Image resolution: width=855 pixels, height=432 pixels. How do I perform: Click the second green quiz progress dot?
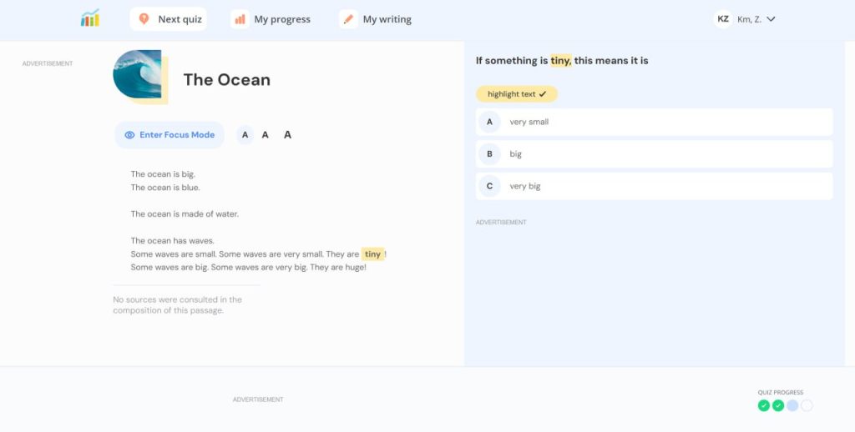[x=778, y=405]
